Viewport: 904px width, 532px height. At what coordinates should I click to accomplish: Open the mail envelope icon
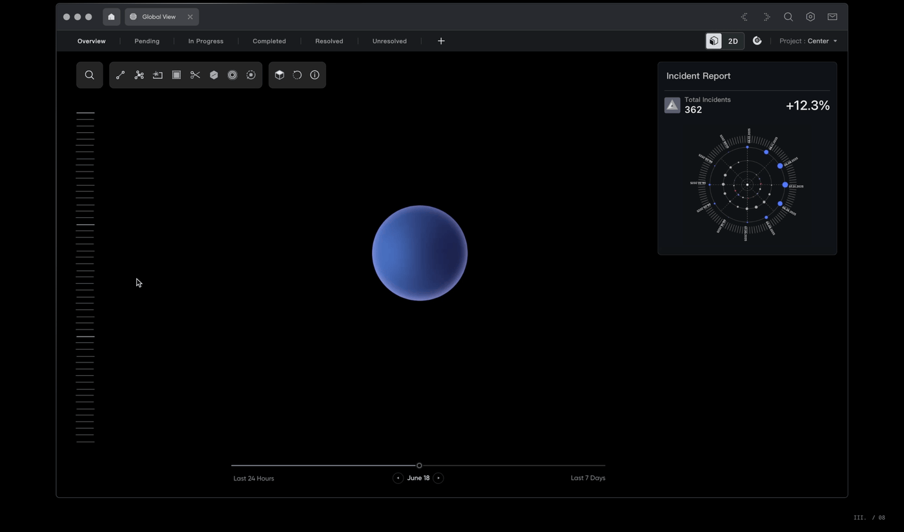832,17
